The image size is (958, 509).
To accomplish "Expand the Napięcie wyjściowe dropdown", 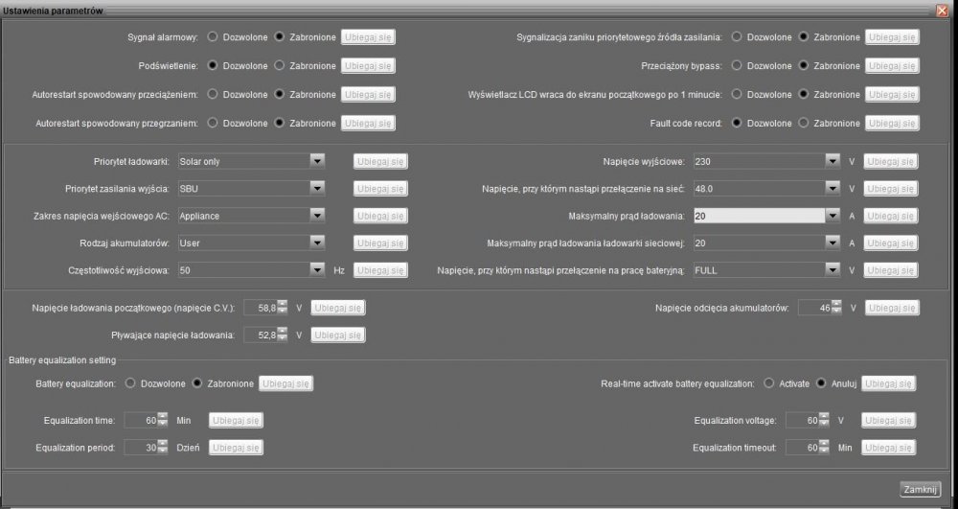I will 833,161.
